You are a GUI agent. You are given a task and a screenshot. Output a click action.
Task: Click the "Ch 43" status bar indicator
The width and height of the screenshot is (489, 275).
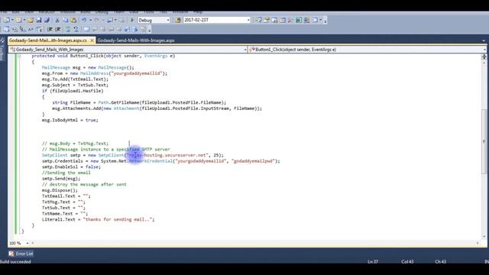440,261
